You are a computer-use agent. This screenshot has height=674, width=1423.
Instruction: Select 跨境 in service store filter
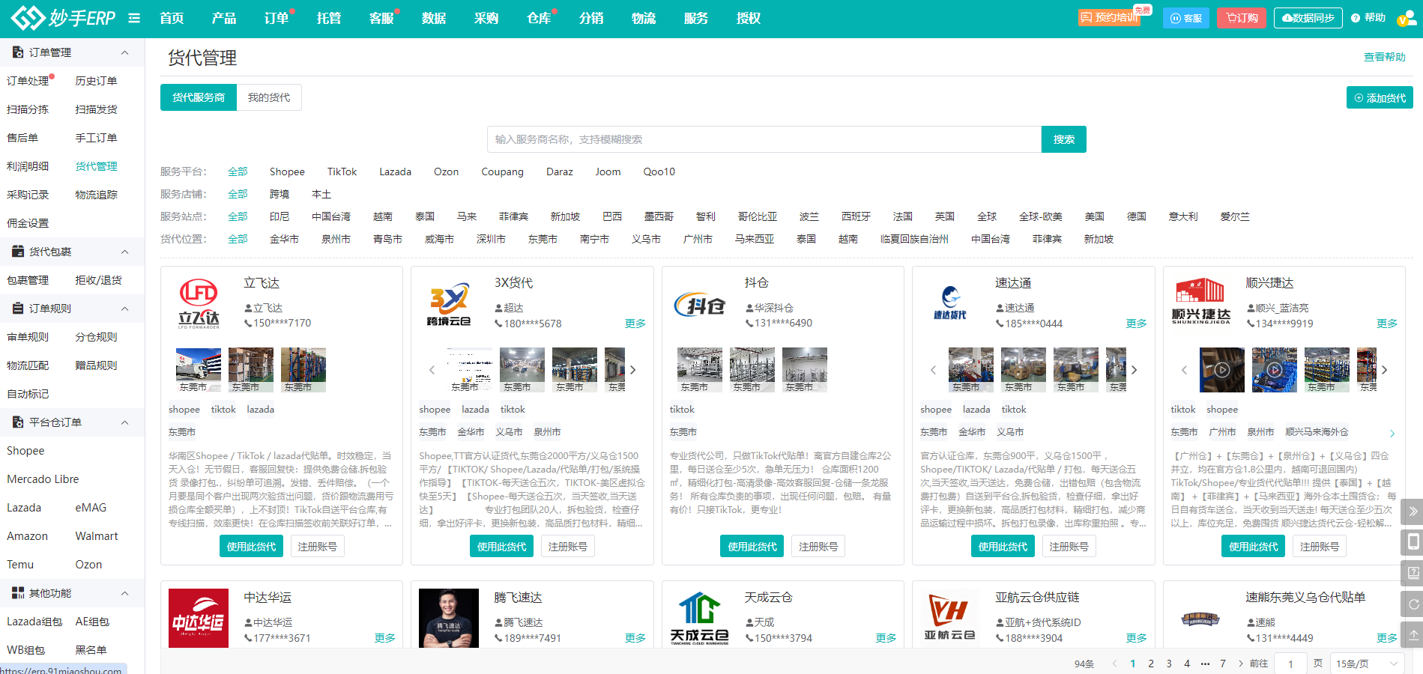tap(280, 194)
